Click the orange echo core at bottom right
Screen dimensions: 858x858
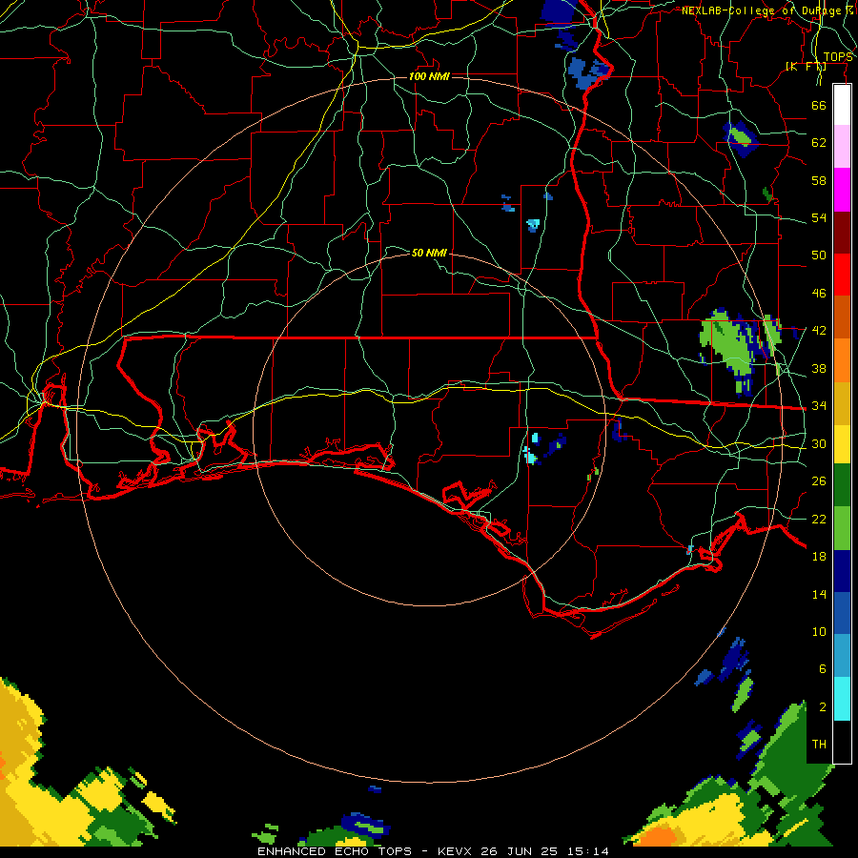coord(657,834)
